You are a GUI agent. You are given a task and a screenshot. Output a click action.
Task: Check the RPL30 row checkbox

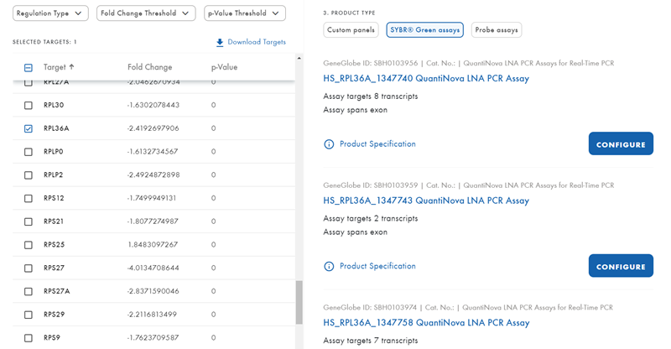click(29, 106)
